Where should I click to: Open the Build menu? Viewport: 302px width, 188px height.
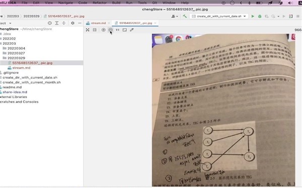click(x=116, y=3)
